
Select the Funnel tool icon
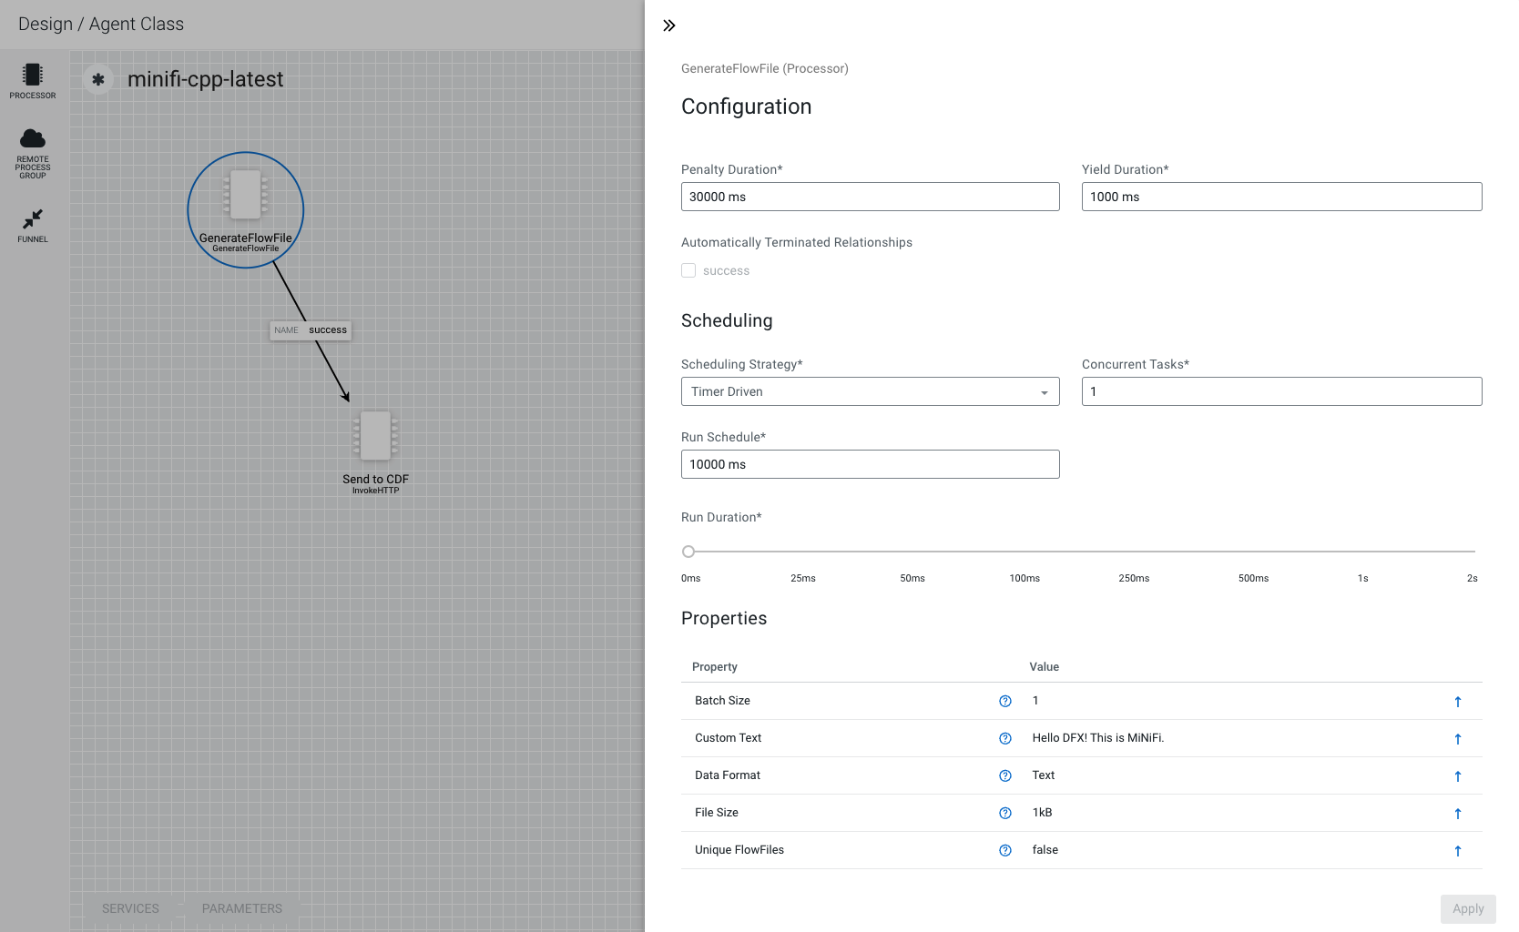[x=33, y=219]
